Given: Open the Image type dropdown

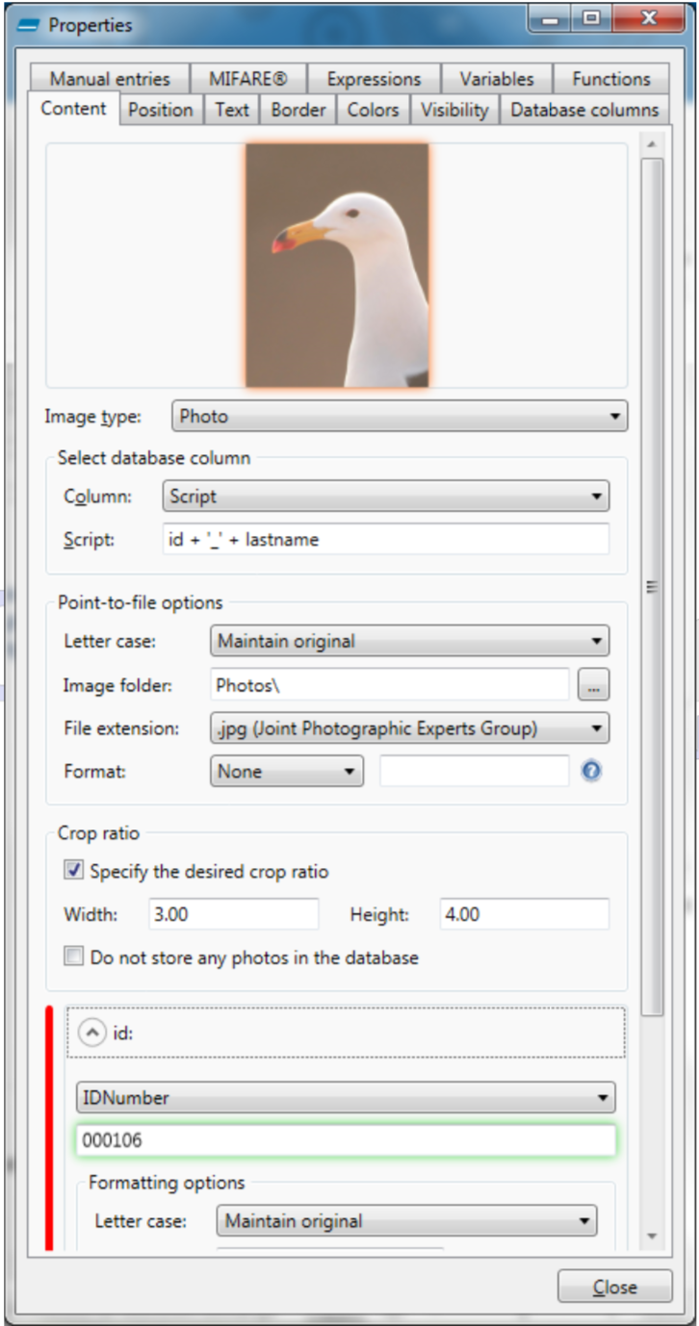Looking at the screenshot, I should [x=399, y=417].
